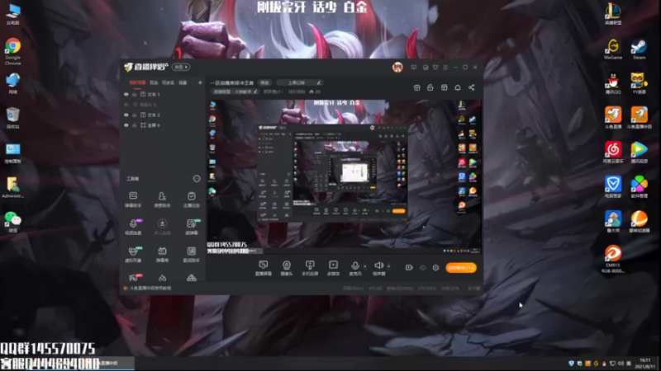Open the 虚拟形象 virtual avatar tool
The width and height of the screenshot is (661, 371).
click(x=133, y=254)
